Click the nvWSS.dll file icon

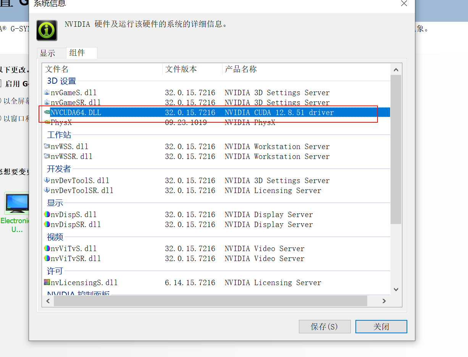tap(47, 146)
